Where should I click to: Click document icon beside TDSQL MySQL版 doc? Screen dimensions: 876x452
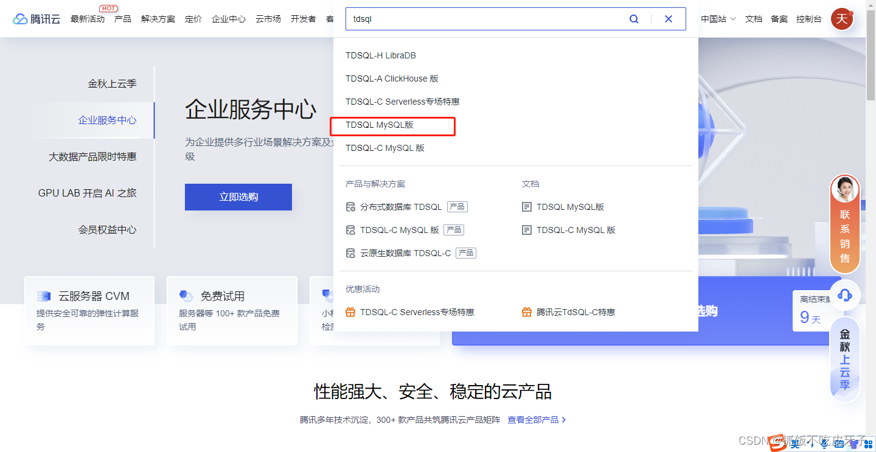(527, 207)
